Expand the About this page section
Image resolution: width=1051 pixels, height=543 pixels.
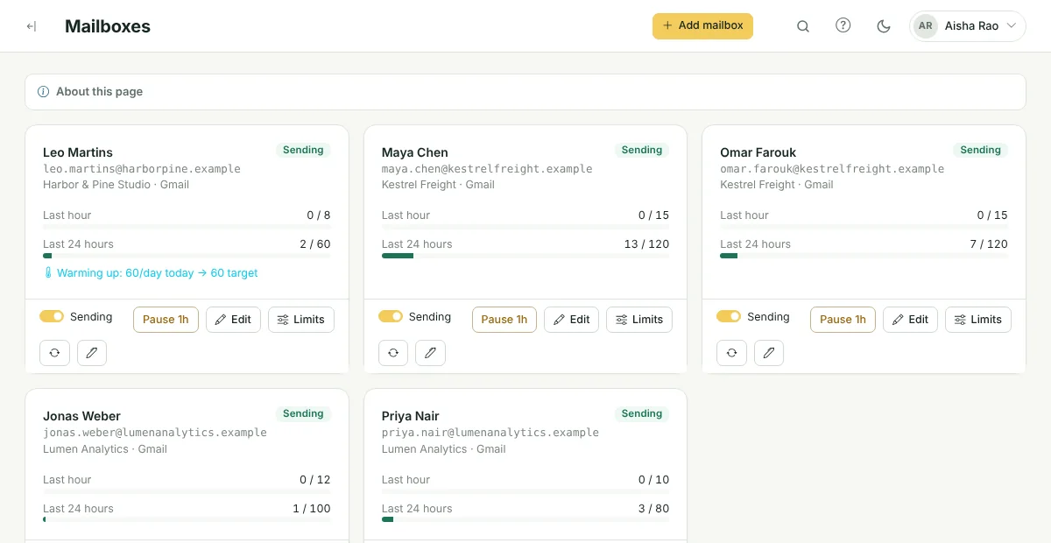click(x=525, y=92)
